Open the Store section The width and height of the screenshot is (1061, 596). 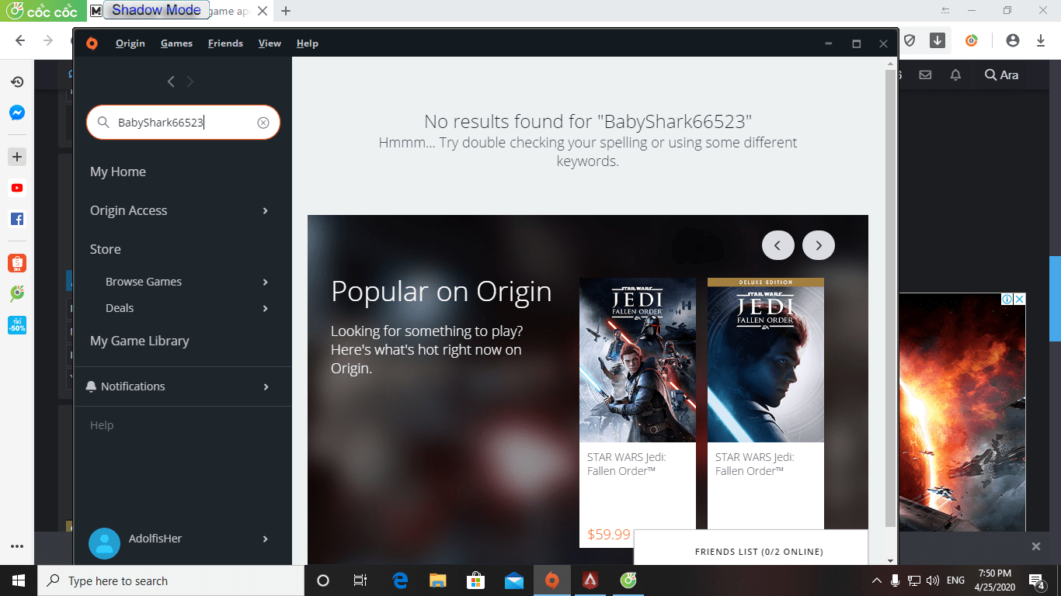(106, 249)
